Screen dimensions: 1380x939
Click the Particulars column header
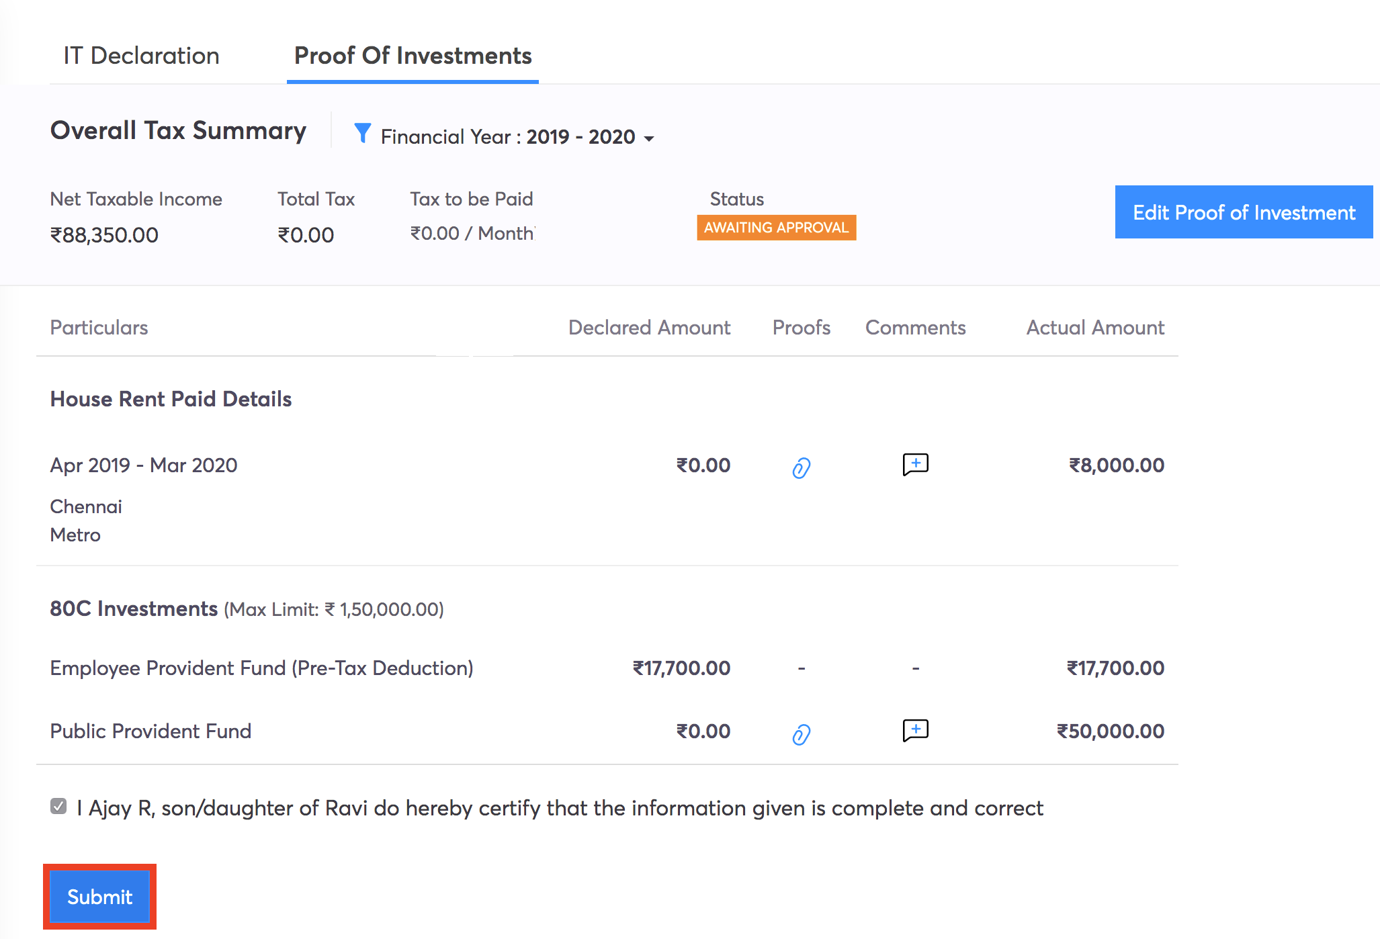(x=99, y=328)
